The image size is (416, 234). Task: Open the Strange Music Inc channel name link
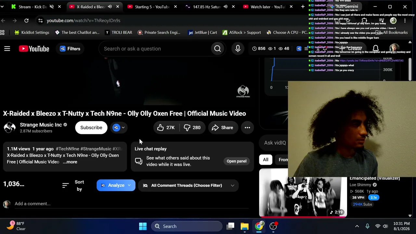tap(41, 125)
